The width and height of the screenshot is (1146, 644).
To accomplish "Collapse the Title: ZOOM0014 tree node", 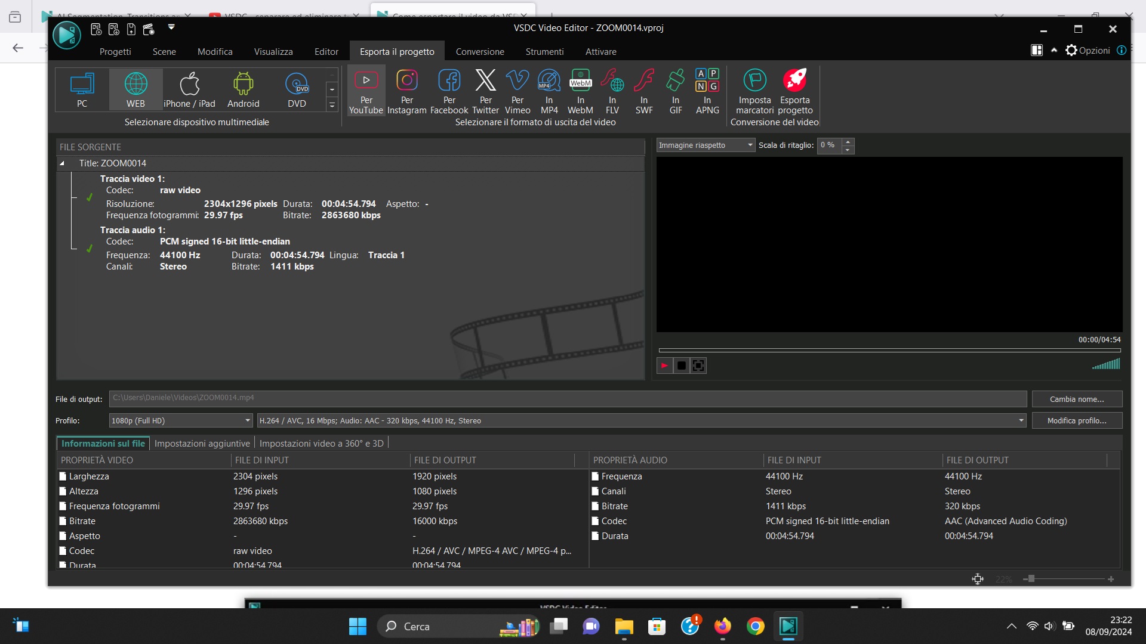I will point(62,163).
